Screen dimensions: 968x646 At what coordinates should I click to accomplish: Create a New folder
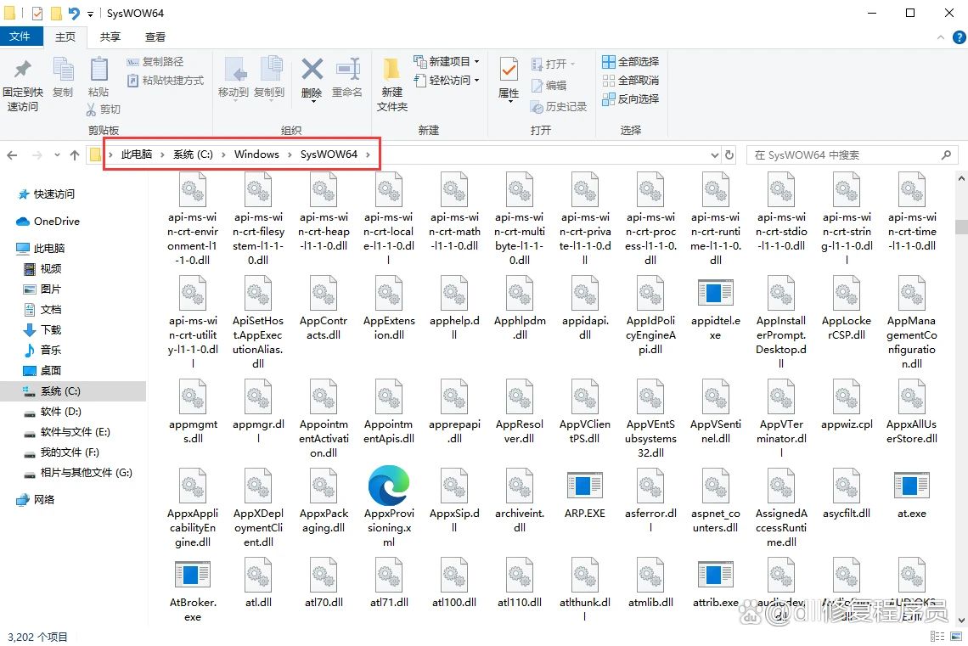392,85
